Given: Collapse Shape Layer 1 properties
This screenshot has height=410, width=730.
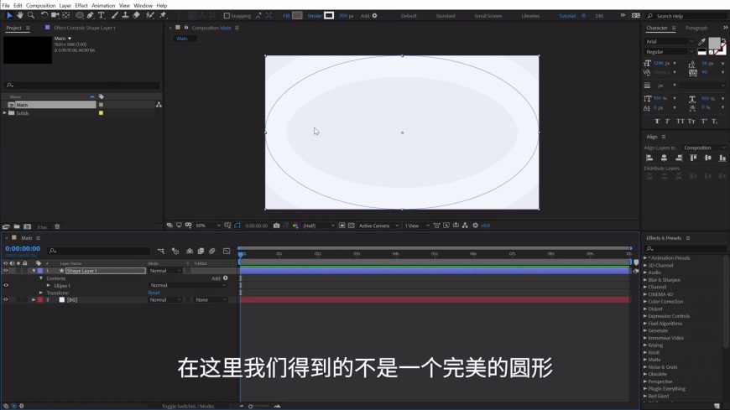Looking at the screenshot, I should click(34, 270).
